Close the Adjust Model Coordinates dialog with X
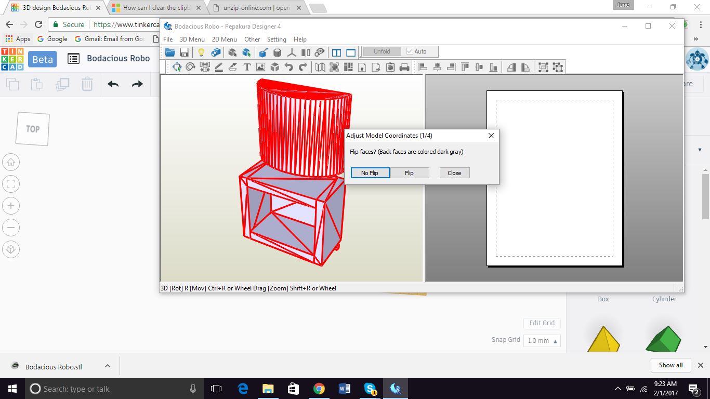 coord(491,136)
